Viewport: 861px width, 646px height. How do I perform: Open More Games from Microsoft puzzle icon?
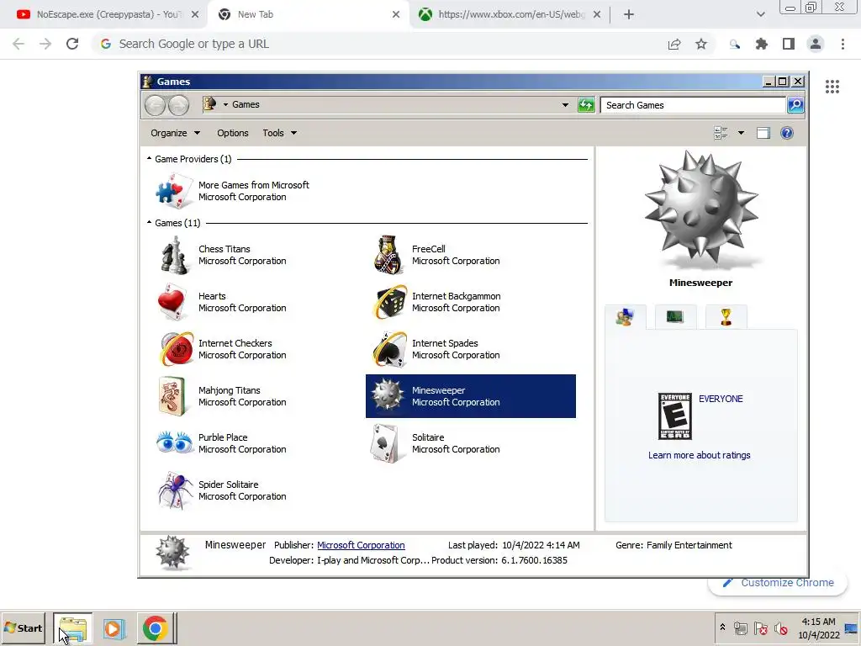(173, 191)
